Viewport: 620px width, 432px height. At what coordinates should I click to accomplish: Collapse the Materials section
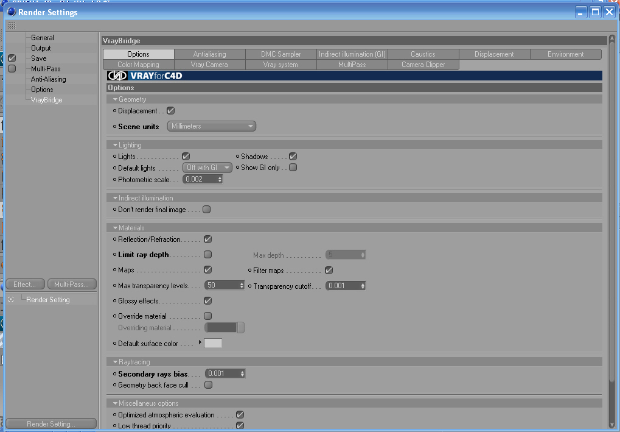click(116, 228)
